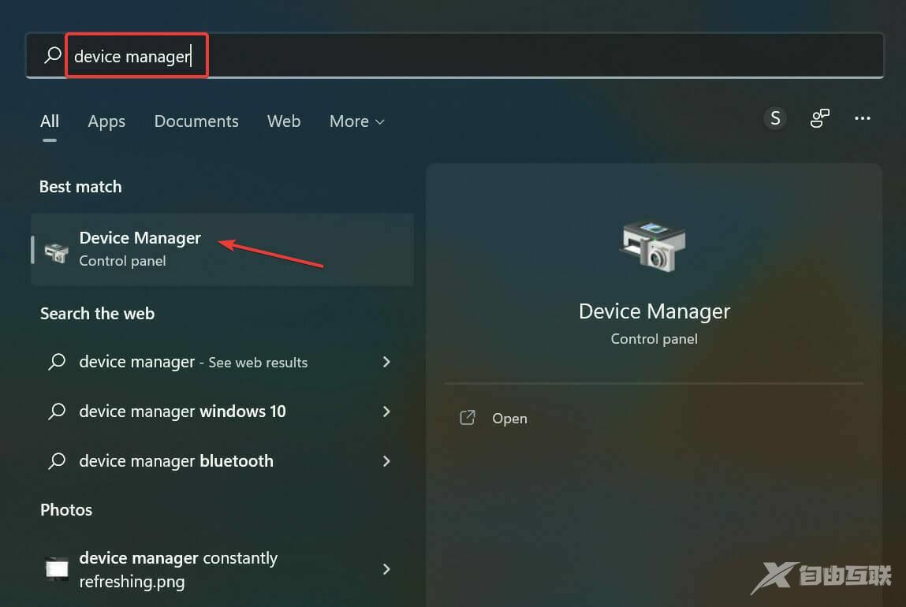906x607 pixels.
Task: Open the S user account avatar
Action: (775, 118)
